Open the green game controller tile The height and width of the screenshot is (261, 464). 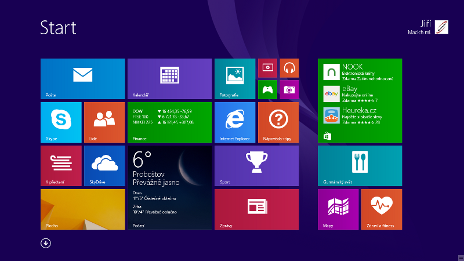(x=267, y=89)
